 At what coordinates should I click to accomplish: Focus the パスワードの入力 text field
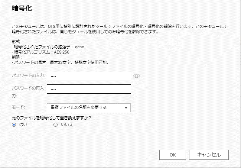89,76
